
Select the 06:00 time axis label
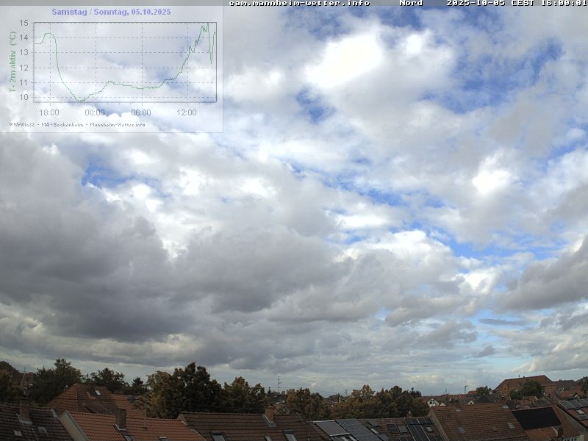[141, 112]
